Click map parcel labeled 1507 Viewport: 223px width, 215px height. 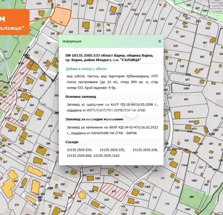(107, 199)
